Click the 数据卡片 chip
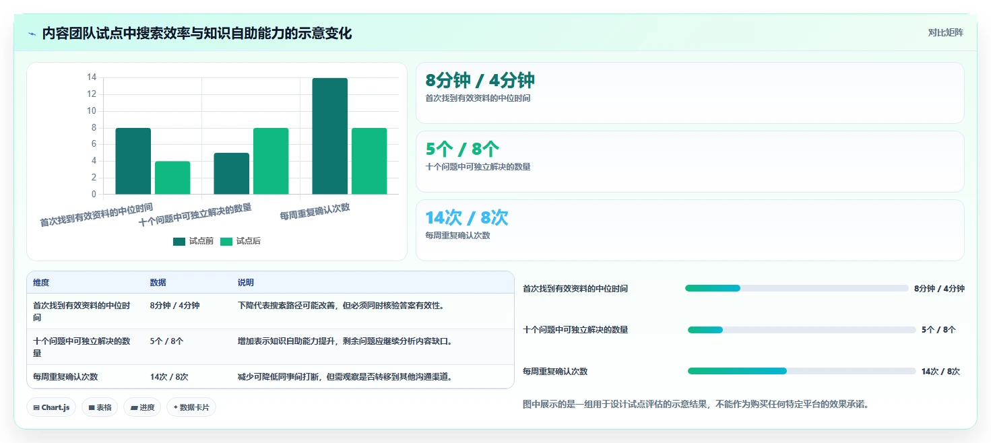The height and width of the screenshot is (443, 991). tap(191, 407)
